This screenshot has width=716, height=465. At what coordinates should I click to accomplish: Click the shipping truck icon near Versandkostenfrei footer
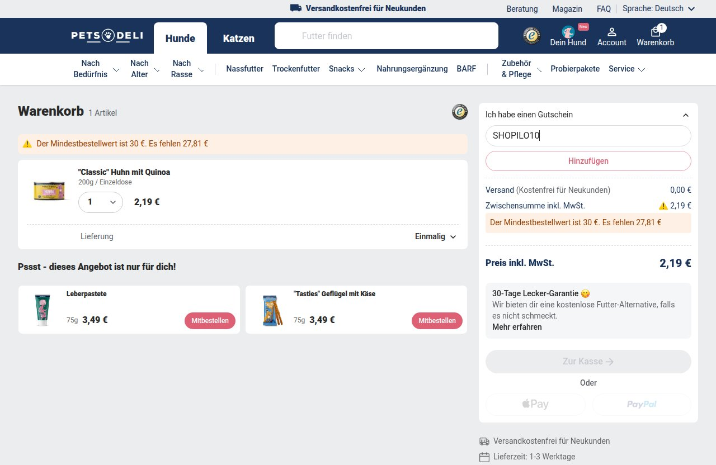tap(484, 442)
